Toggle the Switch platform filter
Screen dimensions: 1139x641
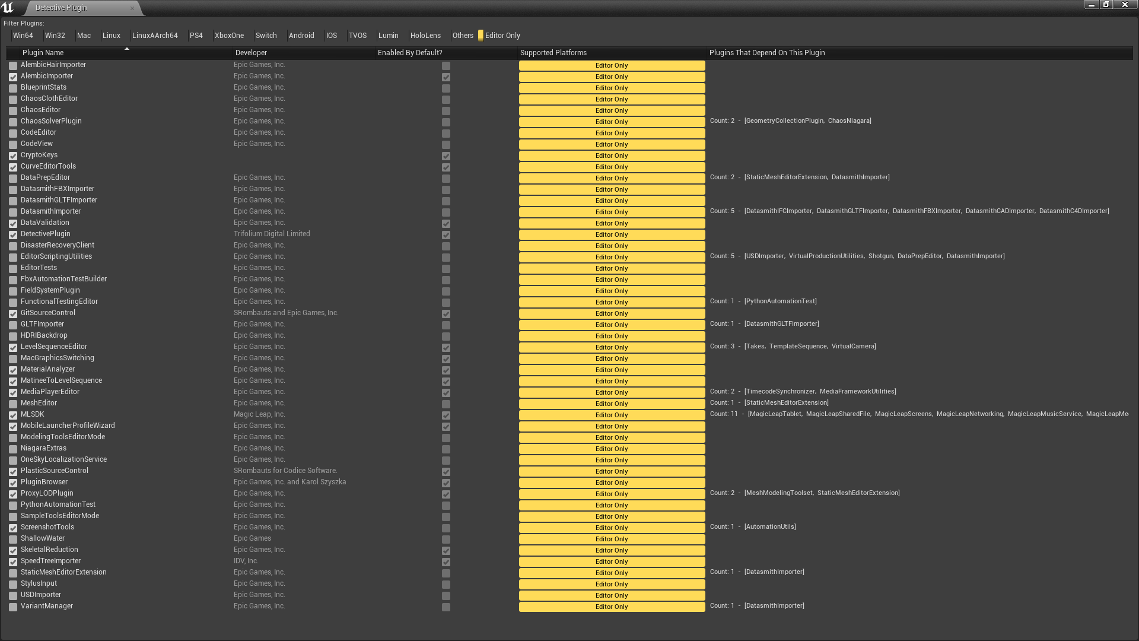tap(266, 36)
